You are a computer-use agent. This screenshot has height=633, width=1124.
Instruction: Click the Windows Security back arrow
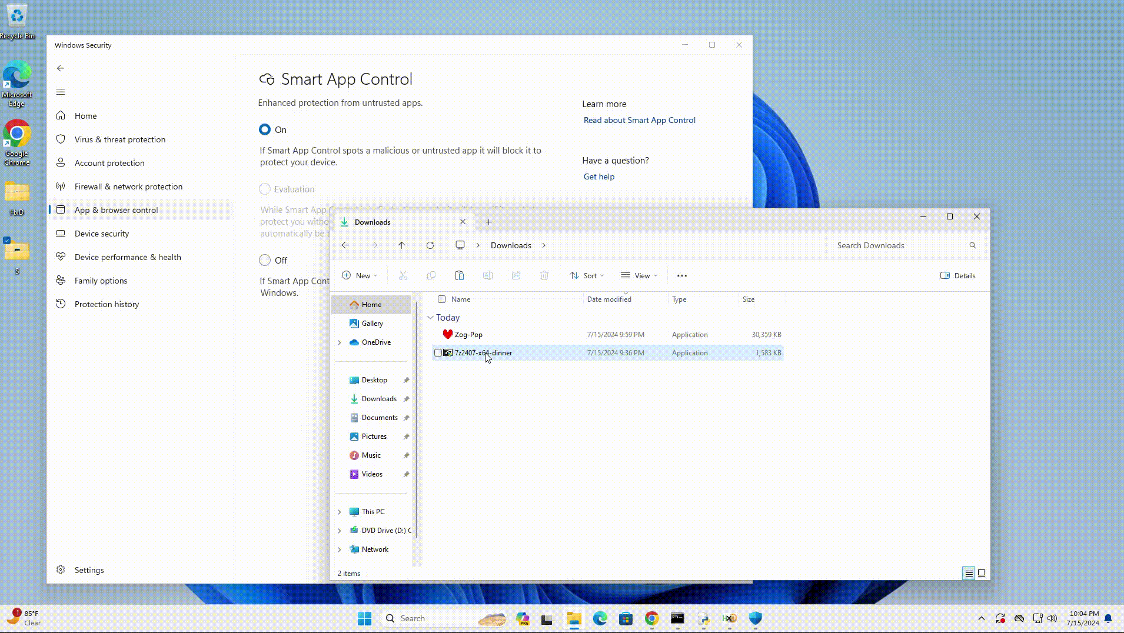pyautogui.click(x=61, y=68)
